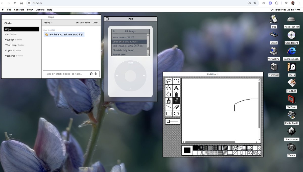Select the @ryo chat in the sidebar
Screen dimensions: 303x172
pos(21,29)
